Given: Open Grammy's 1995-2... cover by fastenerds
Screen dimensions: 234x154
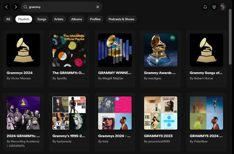Looking at the screenshot, I should [69, 113].
